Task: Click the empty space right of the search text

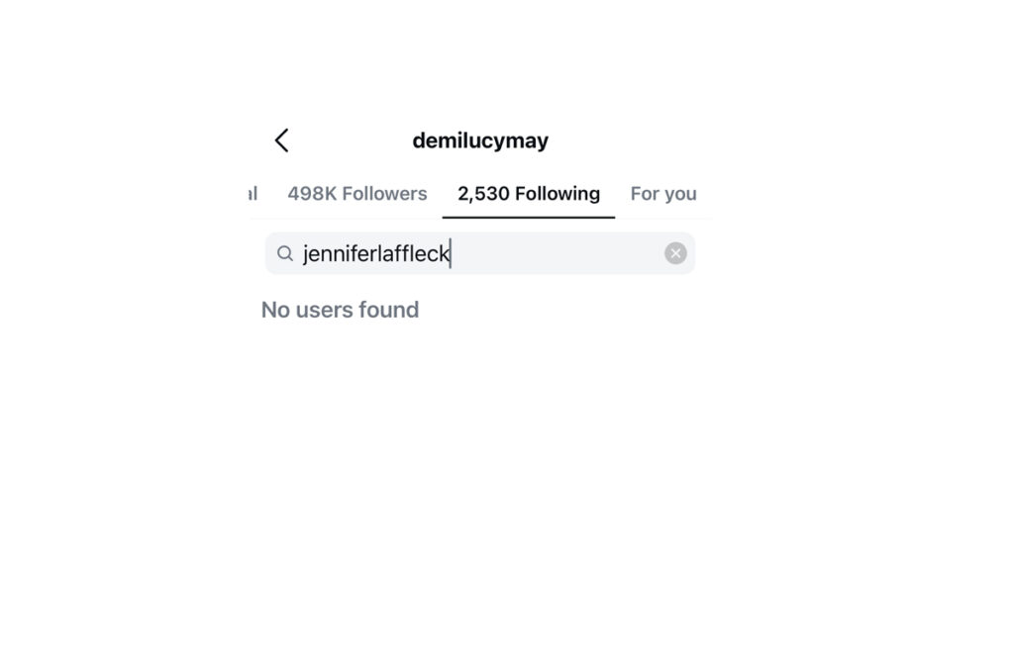Action: tap(555, 254)
